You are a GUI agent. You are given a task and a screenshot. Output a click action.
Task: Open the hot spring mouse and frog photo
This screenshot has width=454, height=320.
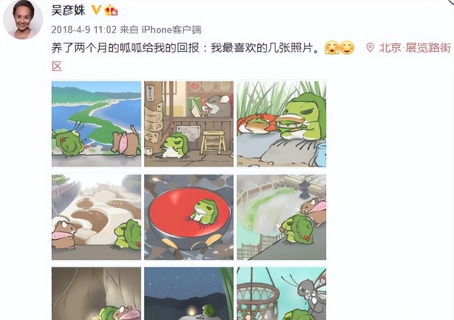point(281,217)
